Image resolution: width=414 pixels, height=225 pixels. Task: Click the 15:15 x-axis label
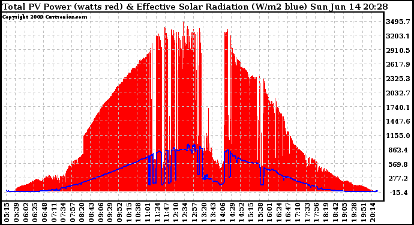[250, 212]
